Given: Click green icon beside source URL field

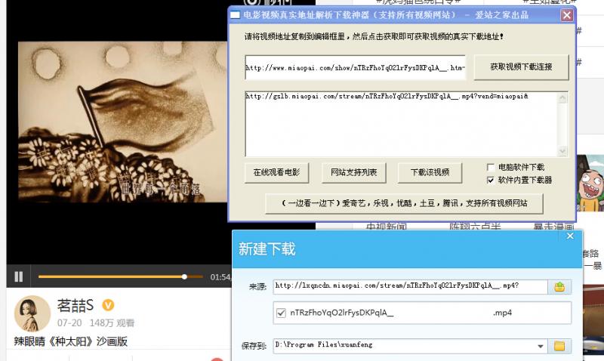Looking at the screenshot, I should click(x=559, y=287).
